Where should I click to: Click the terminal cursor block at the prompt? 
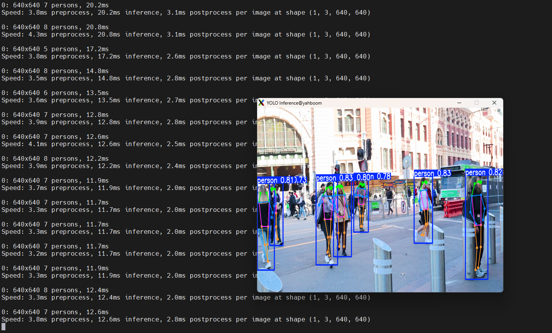tap(3, 327)
